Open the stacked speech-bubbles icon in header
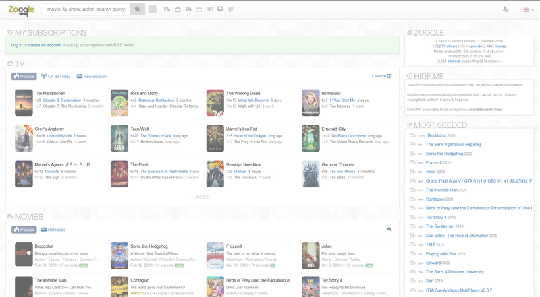540x297 pixels. pyautogui.click(x=231, y=9)
